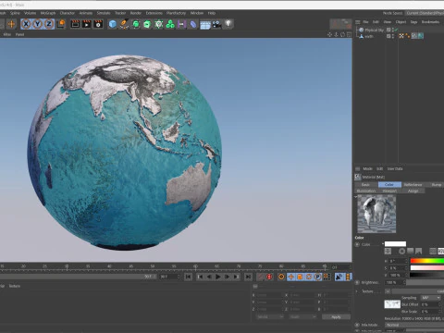This screenshot has height=333, width=444.
Task: Toggle earth object layer checkbox
Action: point(388,36)
